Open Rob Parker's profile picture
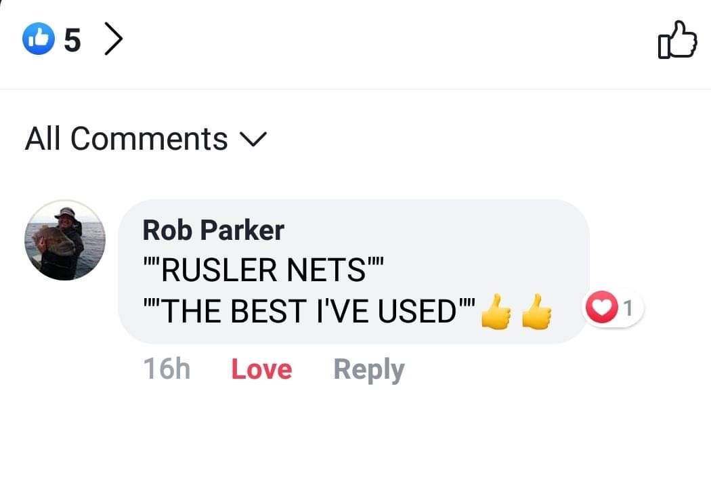711x498 pixels. 65,240
